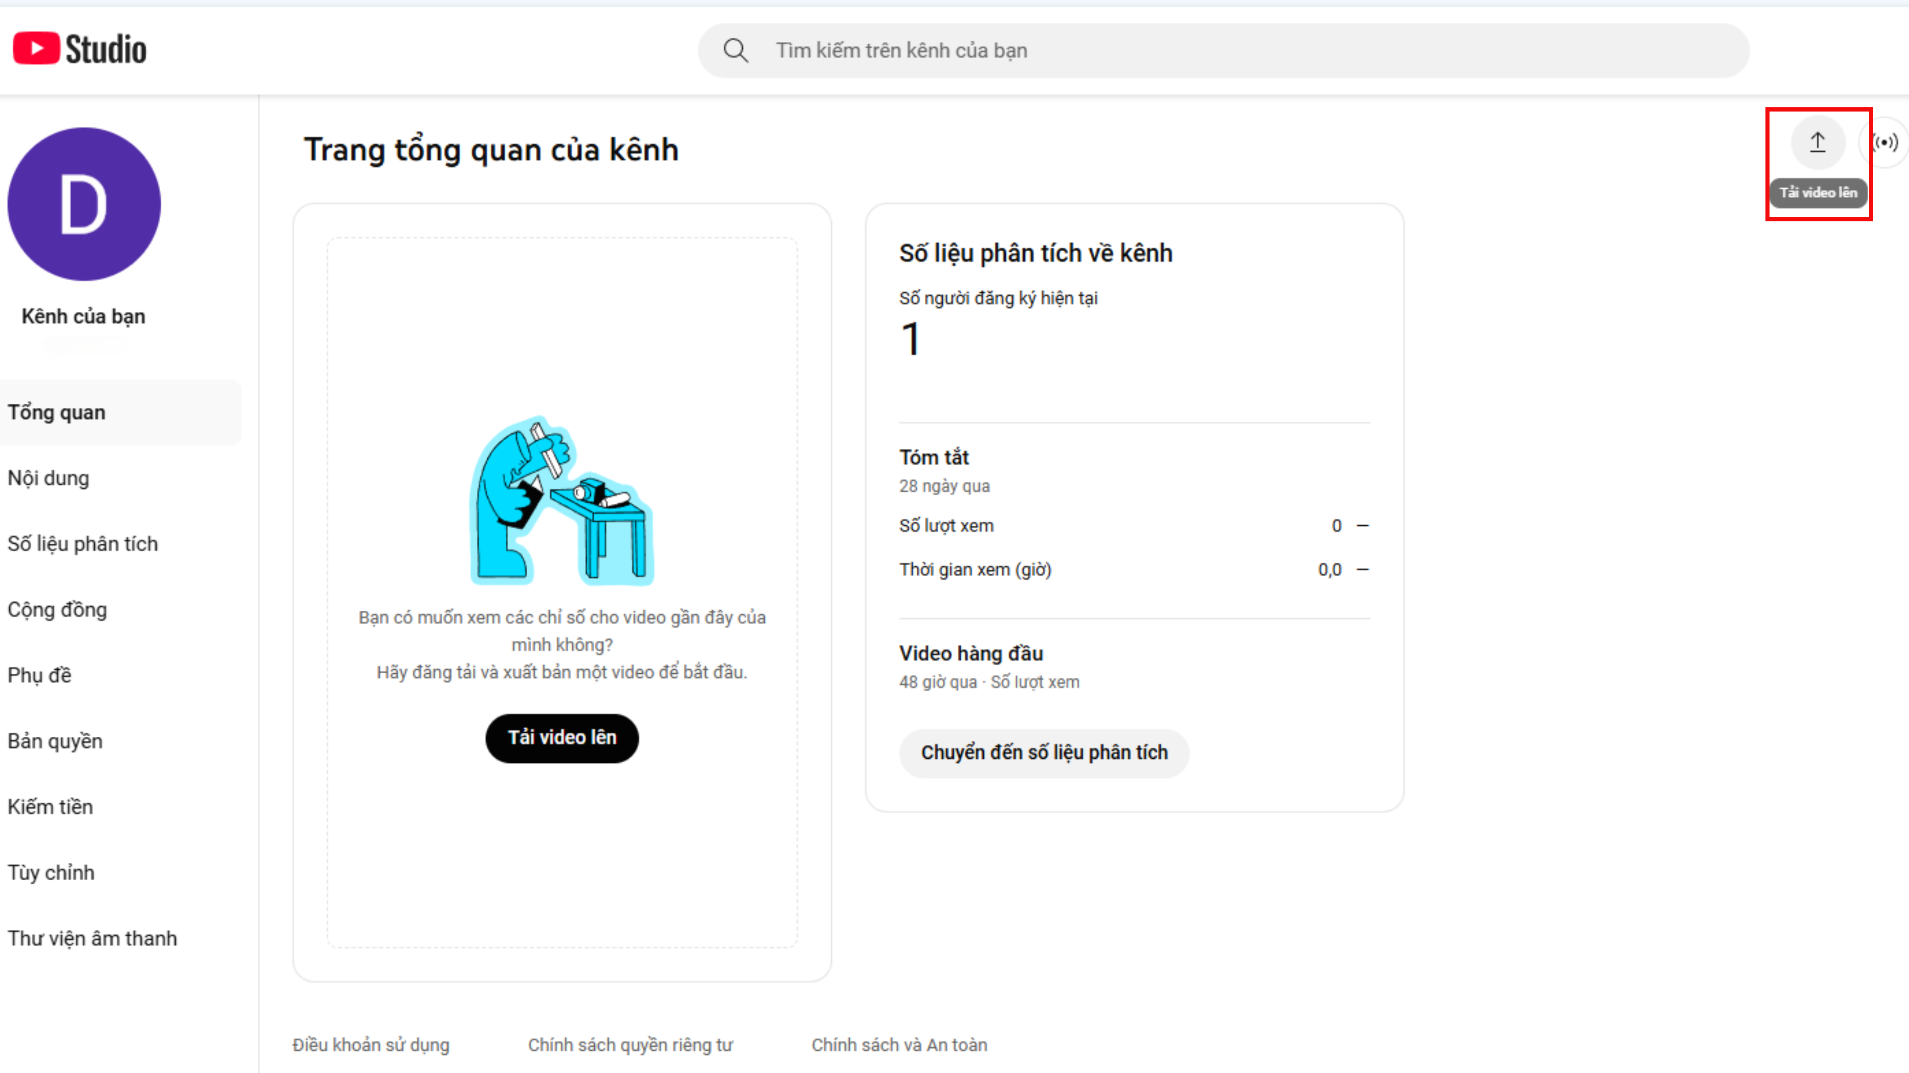Image resolution: width=1909 pixels, height=1073 pixels.
Task: Click Chuyển đến số liệu phân tích button
Action: pyautogui.click(x=1043, y=753)
